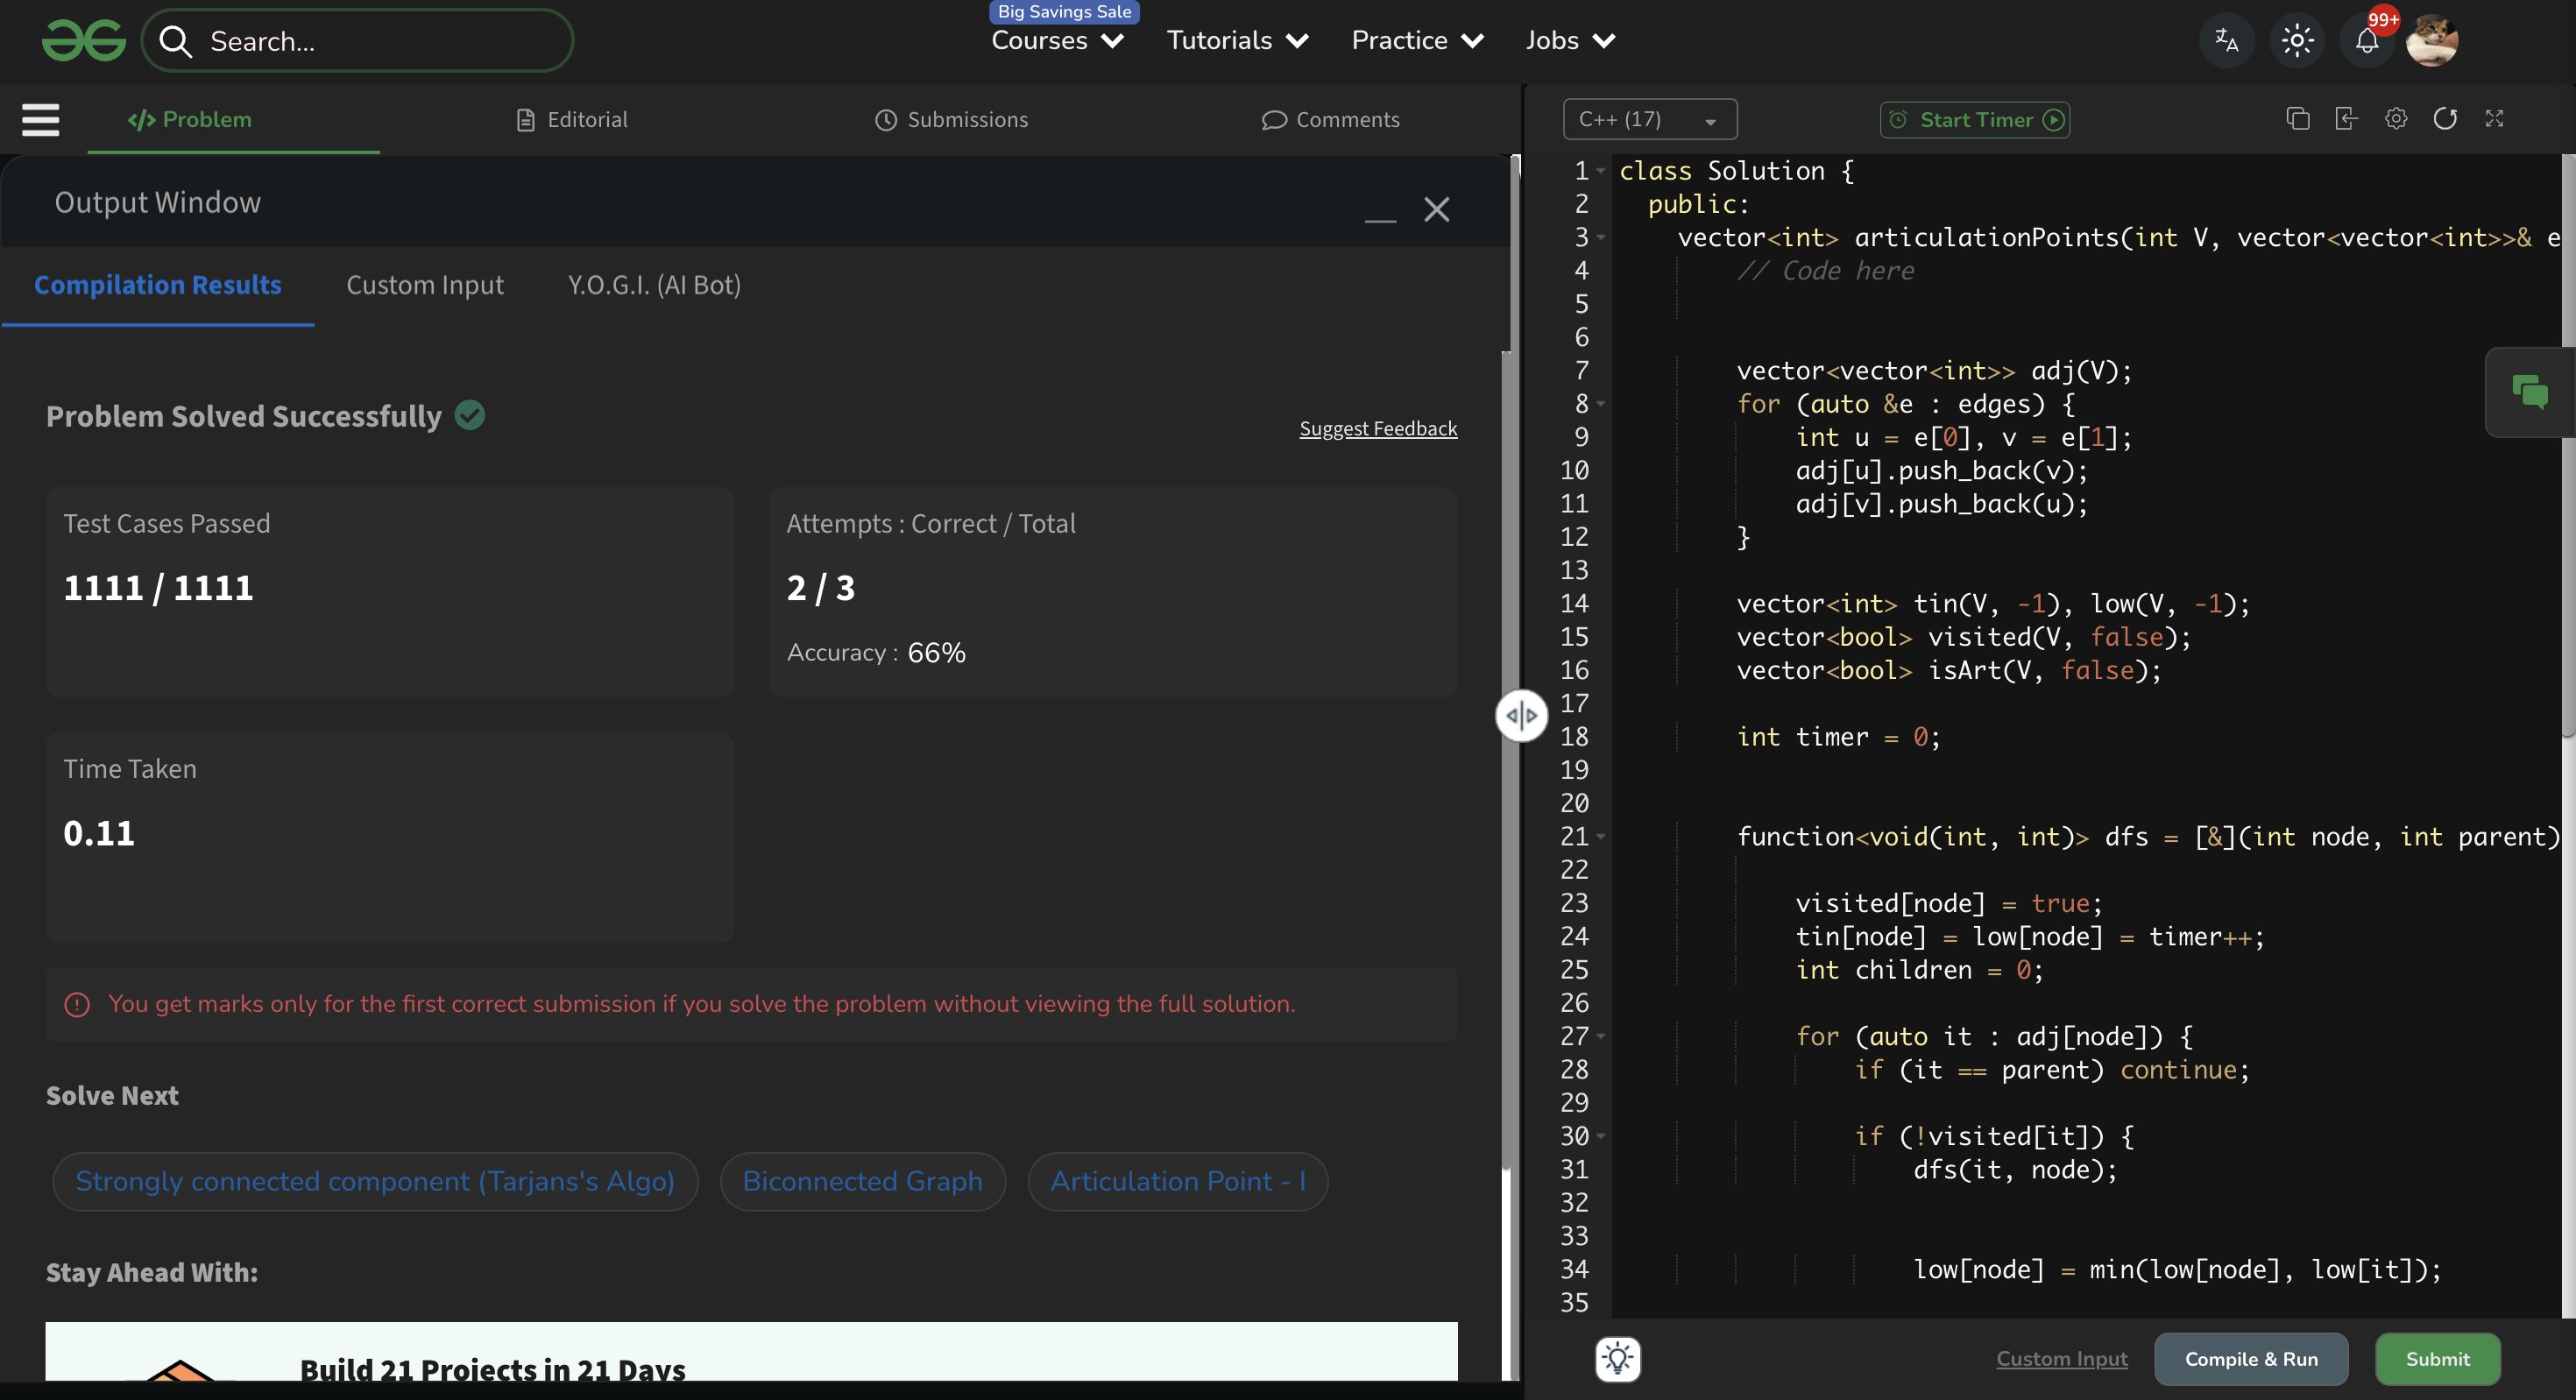Click the copy code icon
2576x1400 pixels.
click(2297, 119)
